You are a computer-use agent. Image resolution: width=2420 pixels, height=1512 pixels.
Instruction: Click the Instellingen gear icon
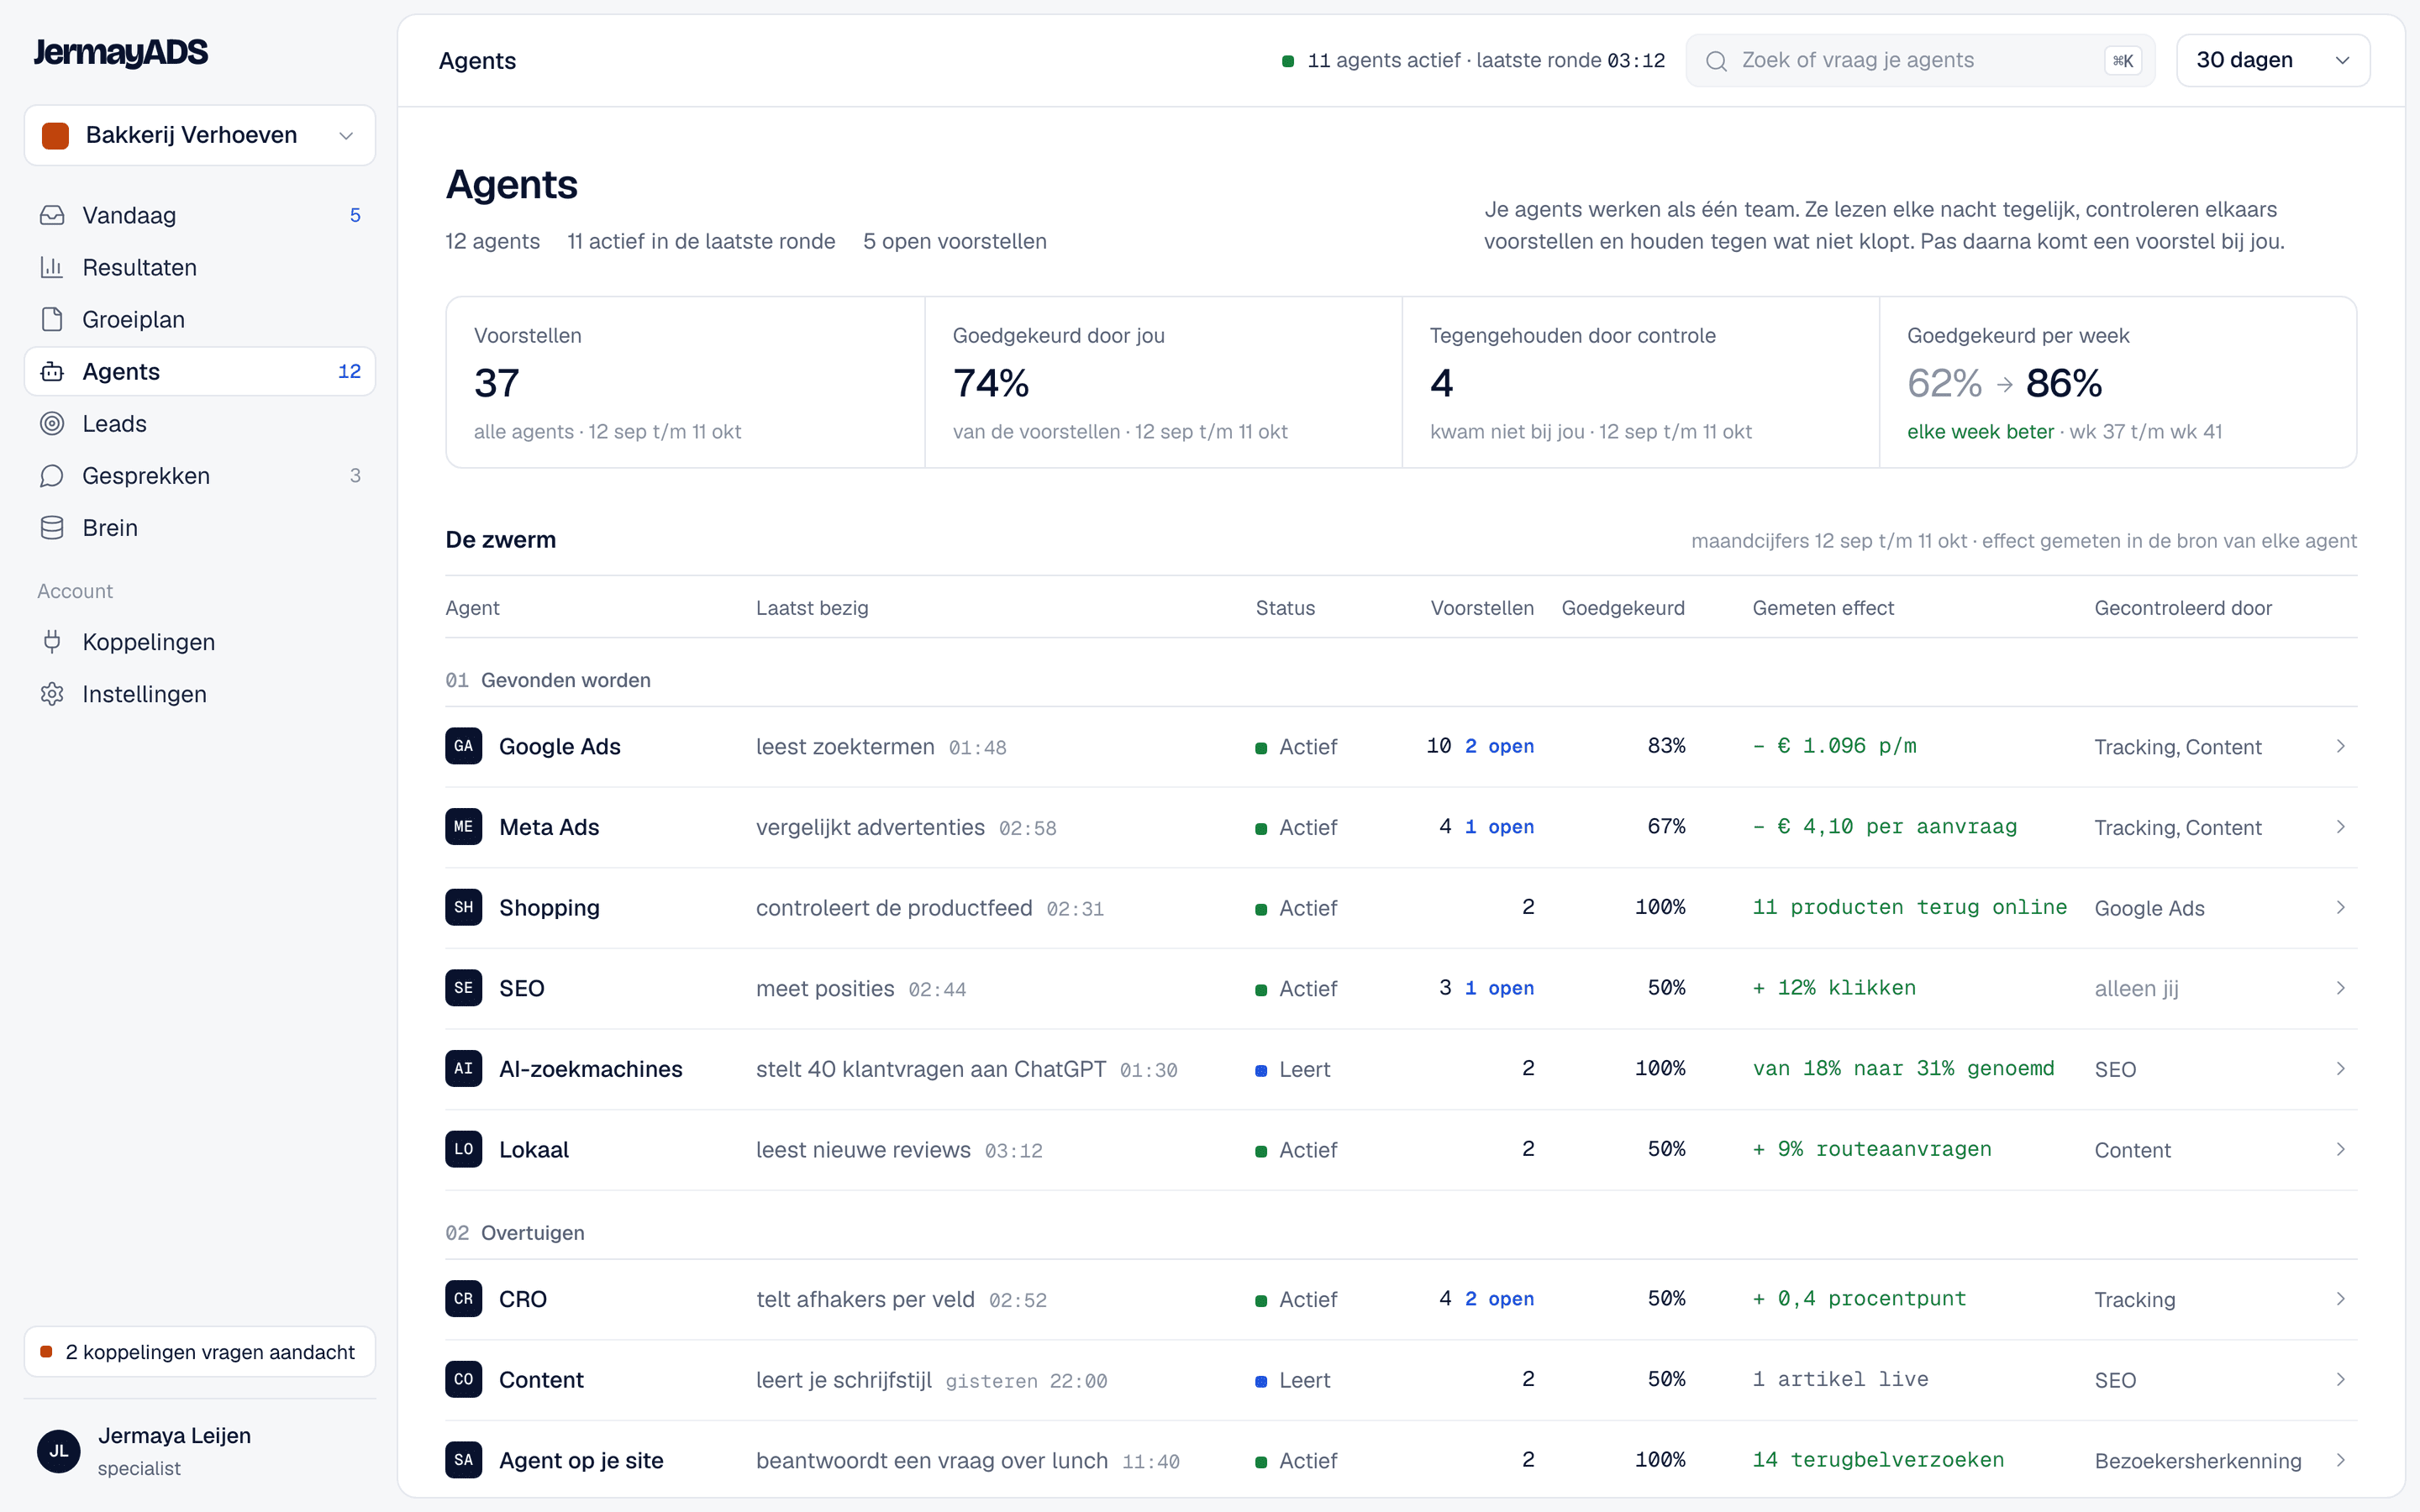[52, 693]
